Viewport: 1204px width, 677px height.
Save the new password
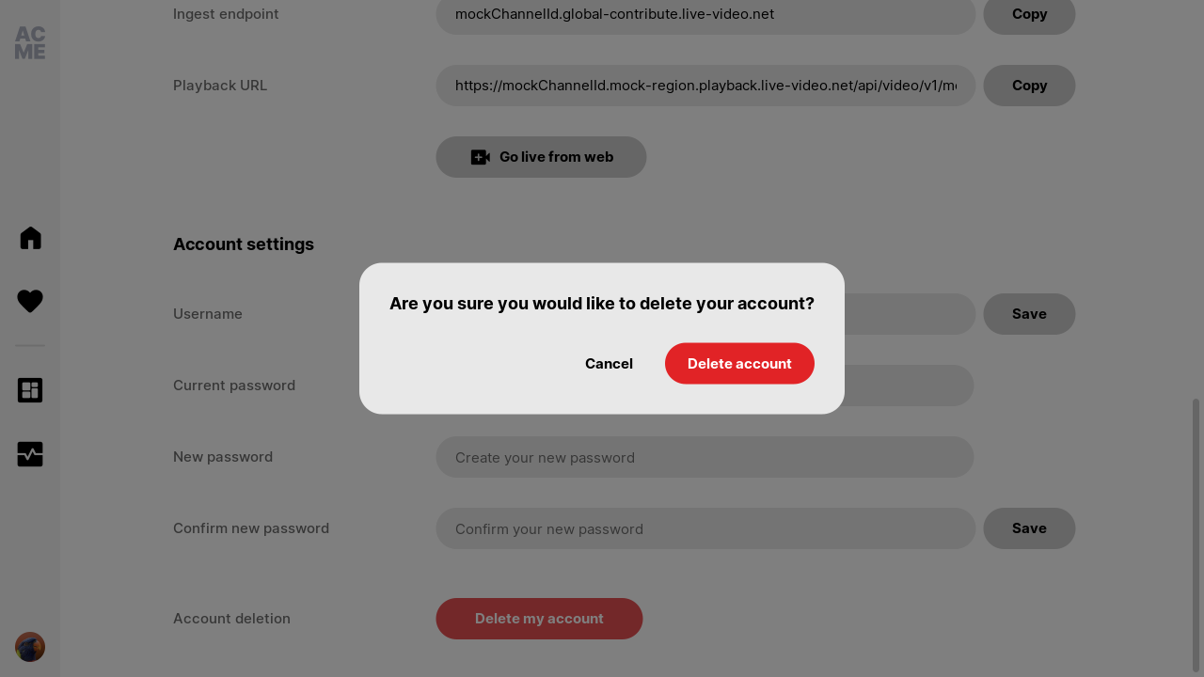[x=1029, y=528]
